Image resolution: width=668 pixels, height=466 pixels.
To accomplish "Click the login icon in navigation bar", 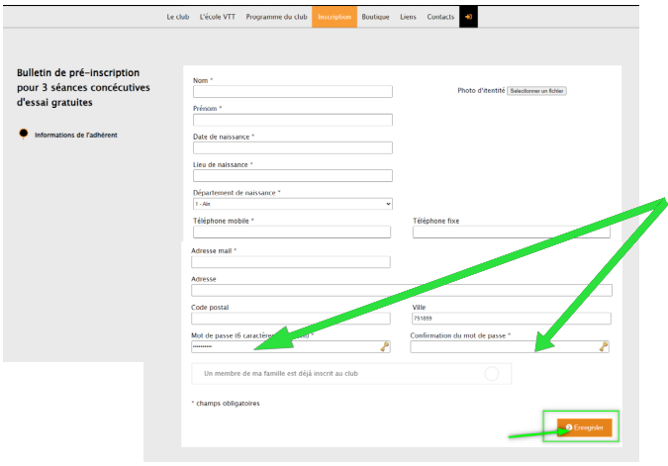I will tap(468, 17).
